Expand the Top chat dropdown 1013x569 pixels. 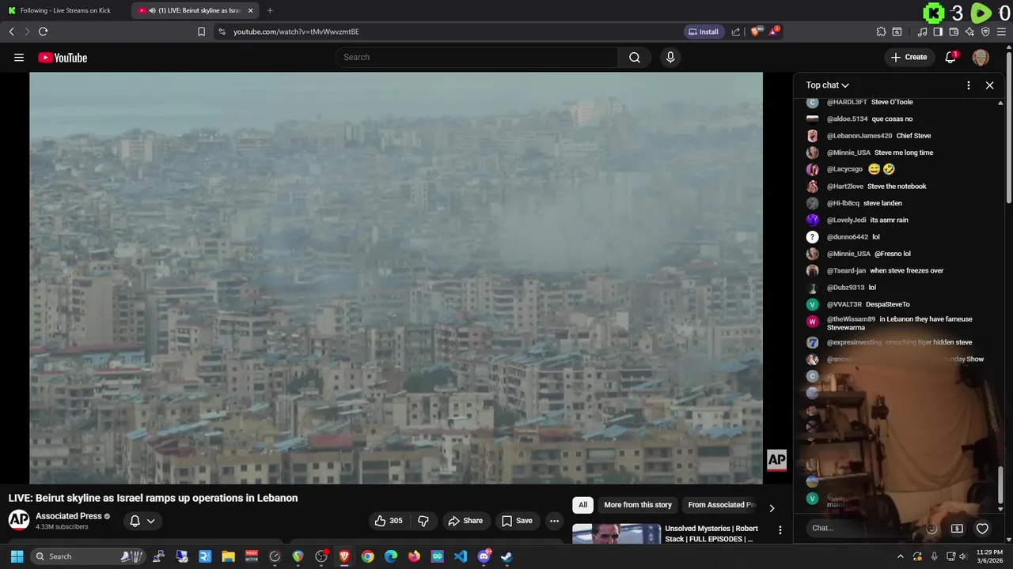pos(827,85)
